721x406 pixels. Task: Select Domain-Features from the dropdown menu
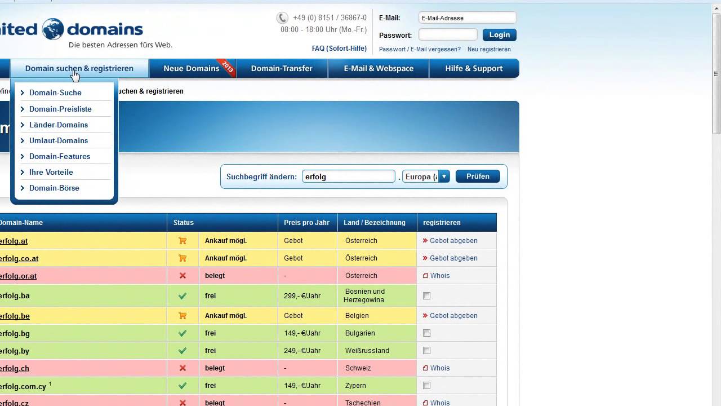click(x=60, y=156)
